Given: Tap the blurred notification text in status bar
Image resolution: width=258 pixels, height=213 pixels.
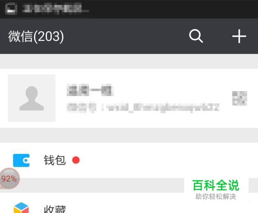Looking at the screenshot, I should click(x=56, y=9).
